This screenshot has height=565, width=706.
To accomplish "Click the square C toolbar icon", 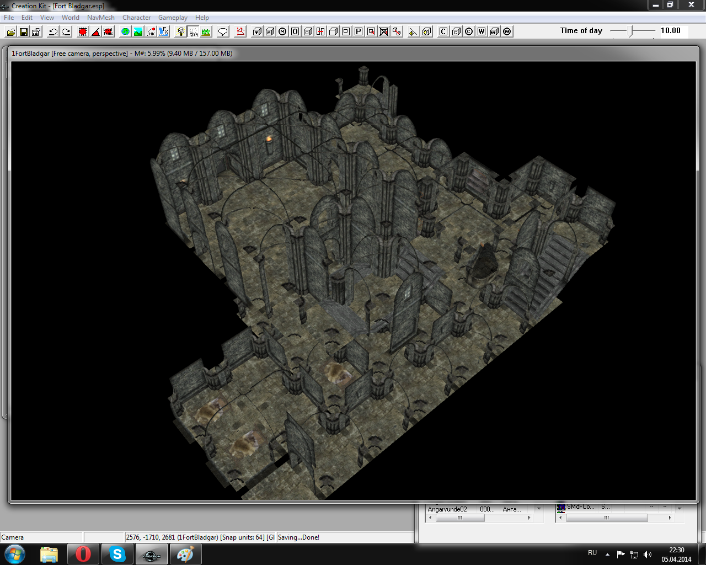I will tap(443, 31).
